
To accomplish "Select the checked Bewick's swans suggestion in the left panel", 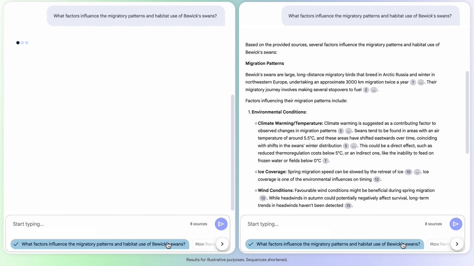I will [100, 244].
